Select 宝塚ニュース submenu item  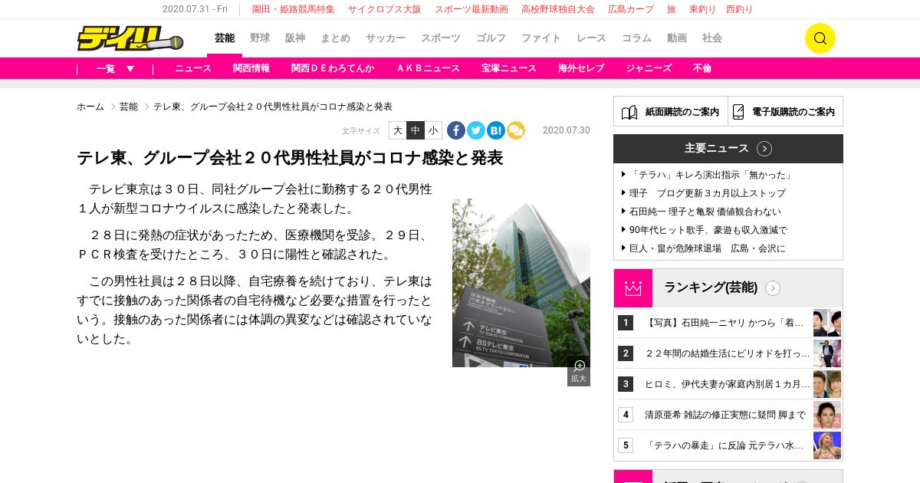509,68
